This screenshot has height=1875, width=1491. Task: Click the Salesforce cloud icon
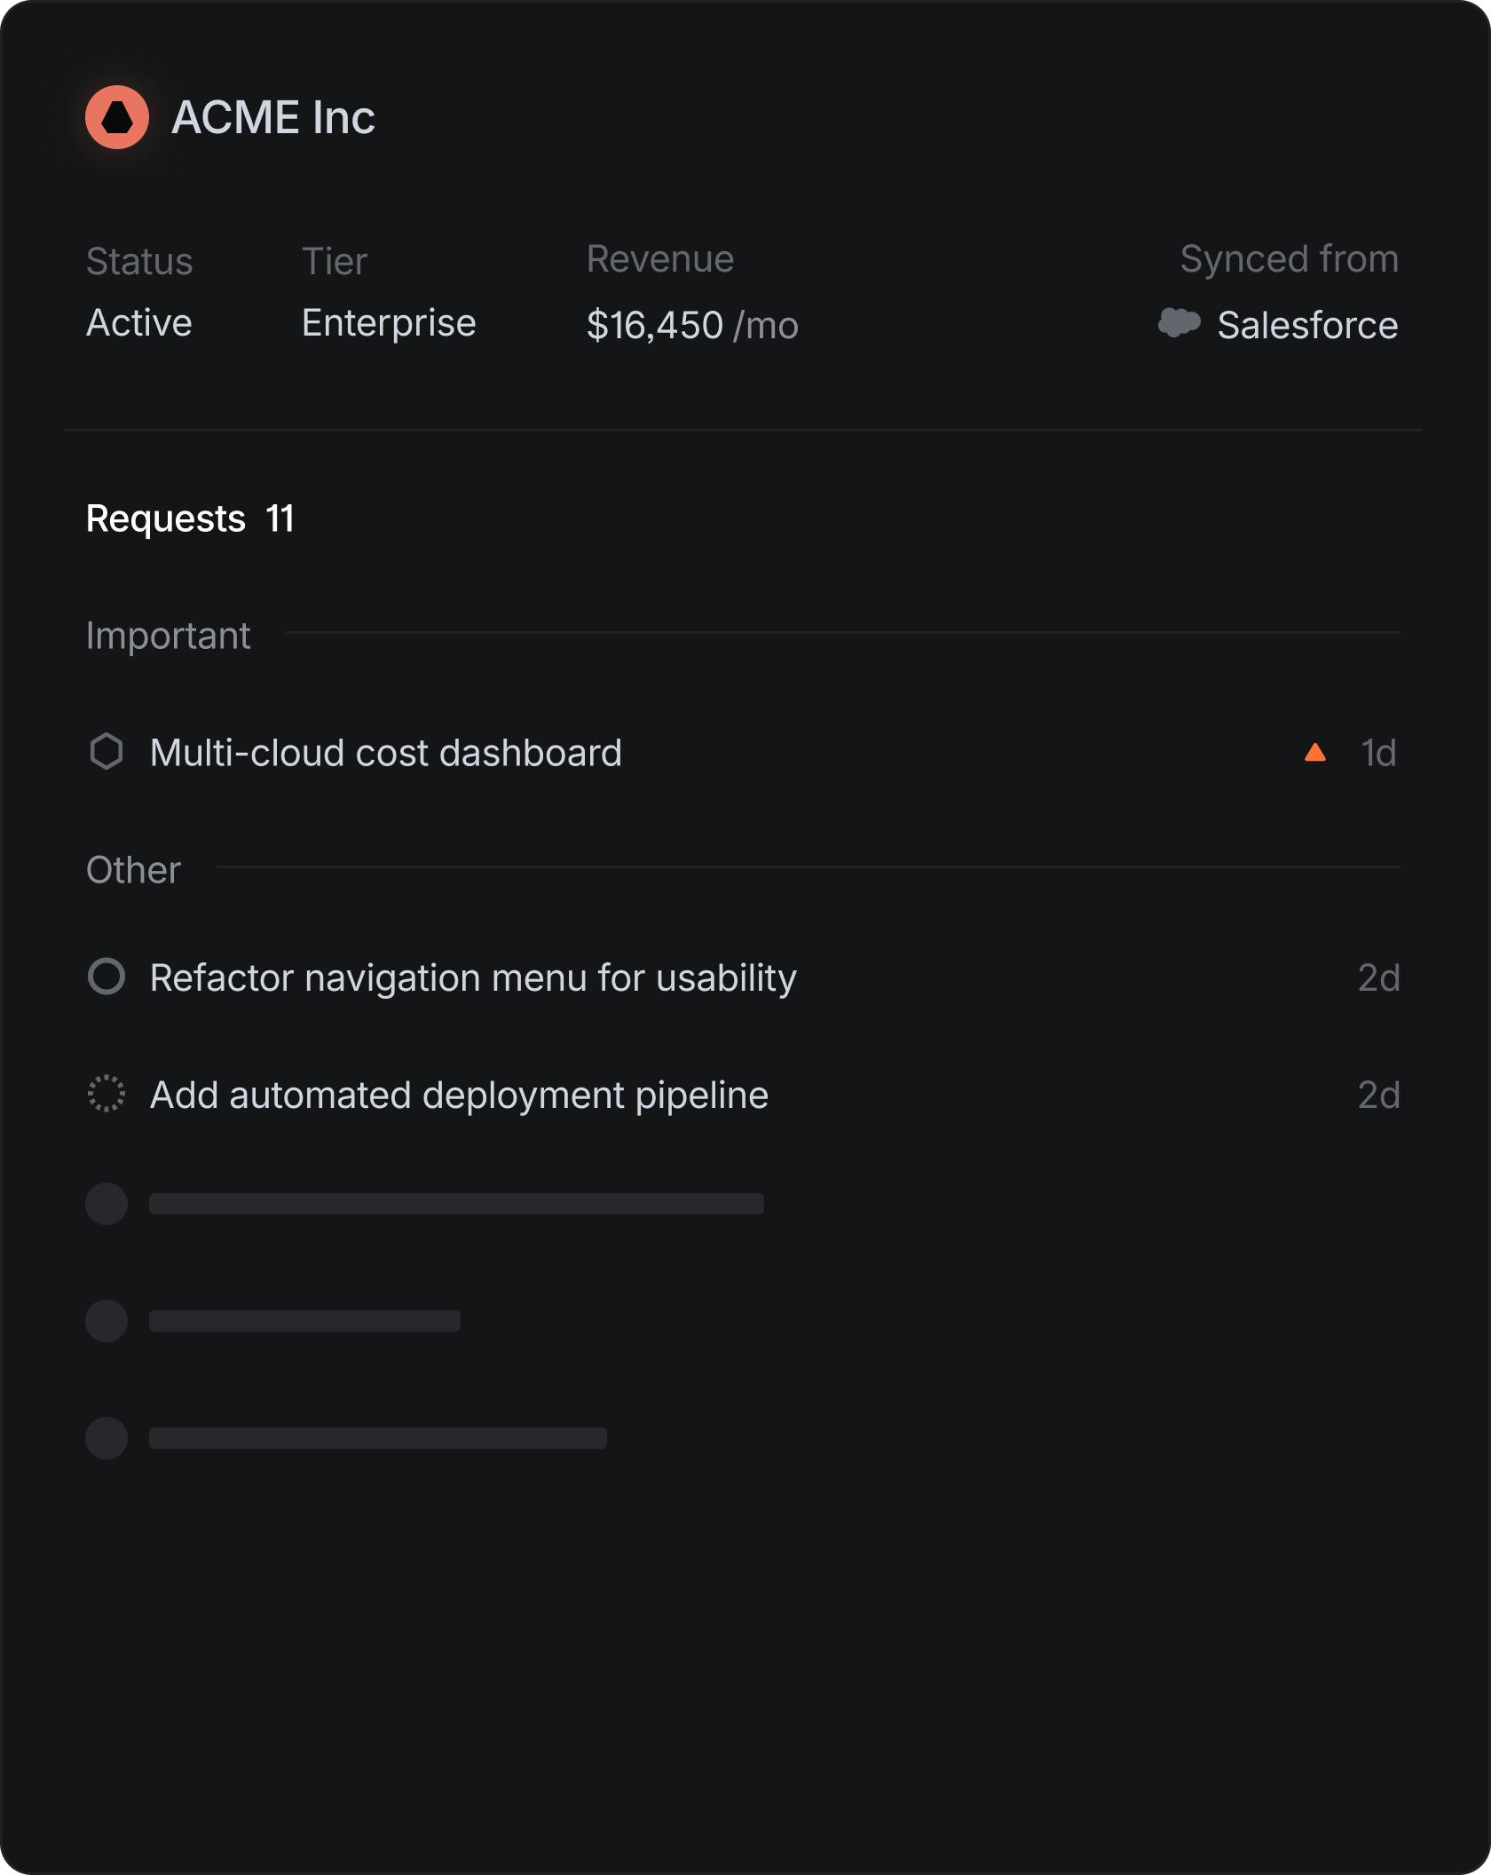(1179, 323)
